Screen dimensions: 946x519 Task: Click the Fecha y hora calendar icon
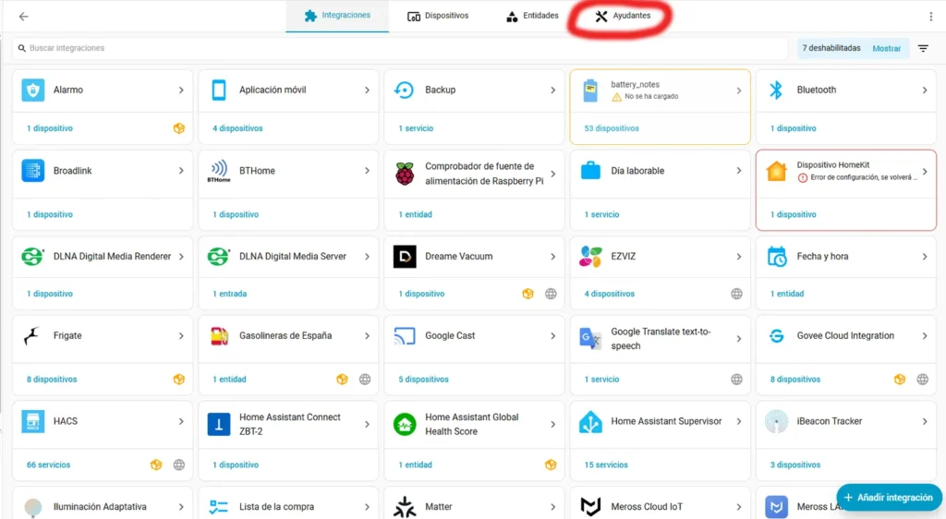click(776, 256)
